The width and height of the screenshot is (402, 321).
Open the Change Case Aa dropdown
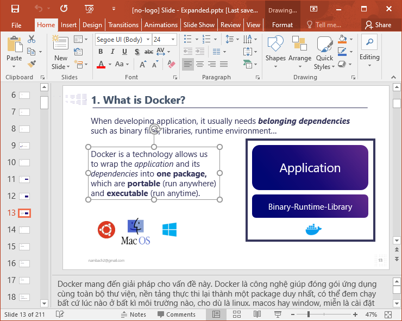point(122,64)
